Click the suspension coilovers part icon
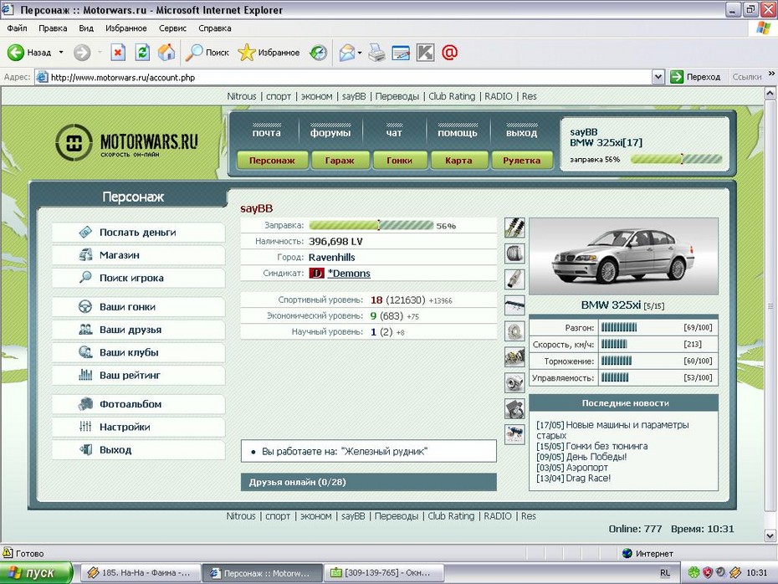The image size is (778, 584). (514, 228)
